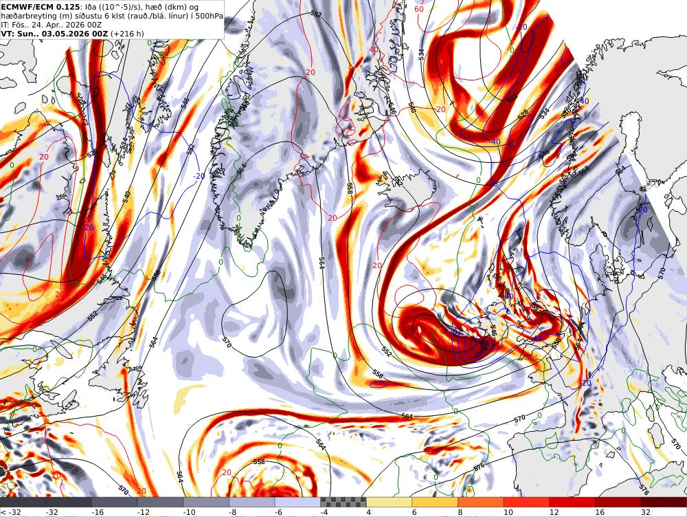The width and height of the screenshot is (687, 517).
Task: Pick the gray swatch between -32 and -16
Action: click(69, 502)
